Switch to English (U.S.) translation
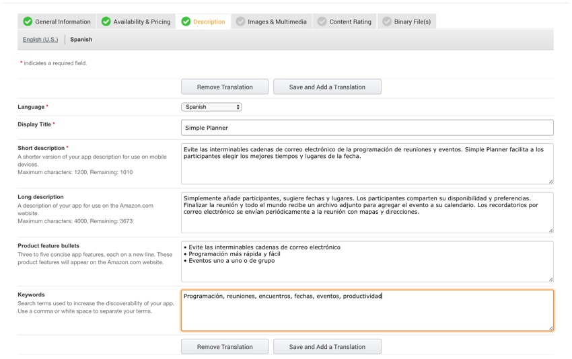The width and height of the screenshot is (572, 359). click(40, 40)
